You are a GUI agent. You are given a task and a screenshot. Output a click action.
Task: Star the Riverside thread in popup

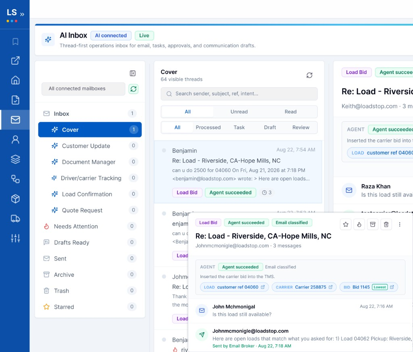coord(346,225)
